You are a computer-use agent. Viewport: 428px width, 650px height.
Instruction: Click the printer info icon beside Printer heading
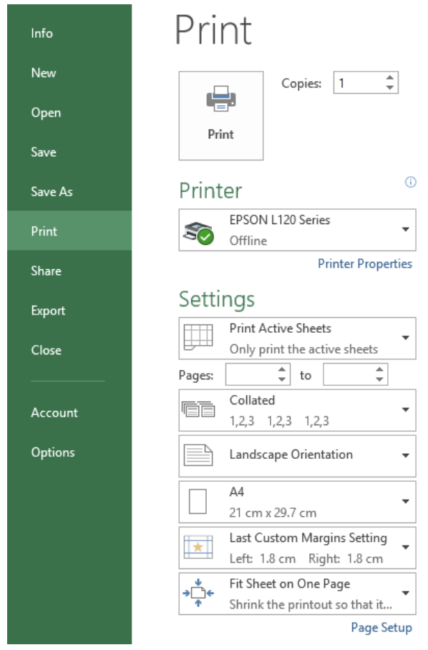[410, 182]
